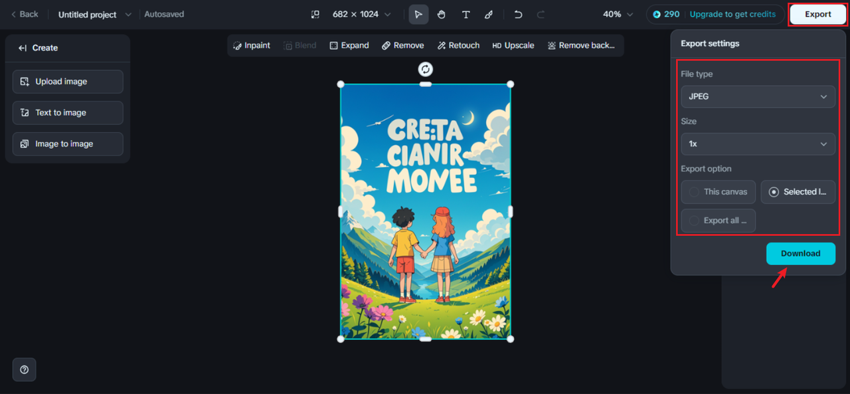Select the pointer selection tool
The width and height of the screenshot is (850, 394).
418,14
